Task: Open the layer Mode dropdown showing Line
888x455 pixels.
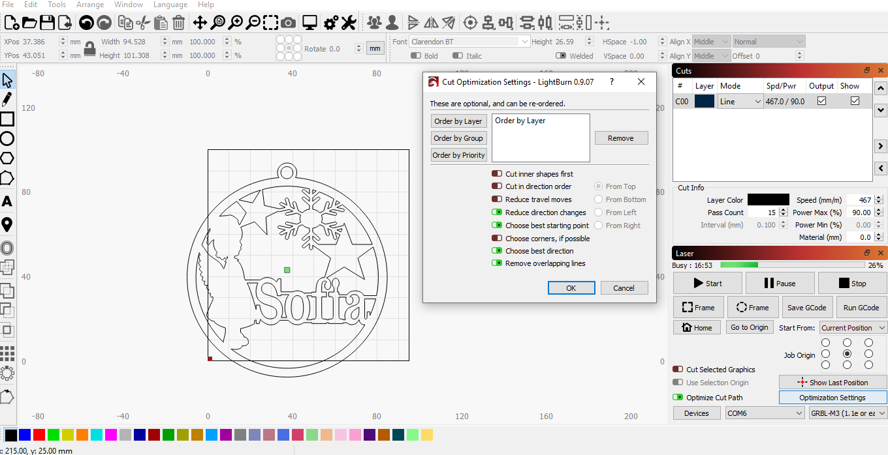Action: tap(740, 102)
